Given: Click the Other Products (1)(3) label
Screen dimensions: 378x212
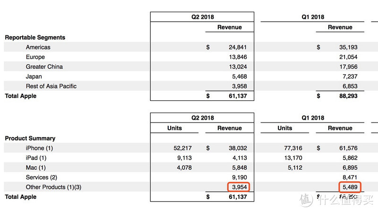Looking at the screenshot, I should coord(53,187).
